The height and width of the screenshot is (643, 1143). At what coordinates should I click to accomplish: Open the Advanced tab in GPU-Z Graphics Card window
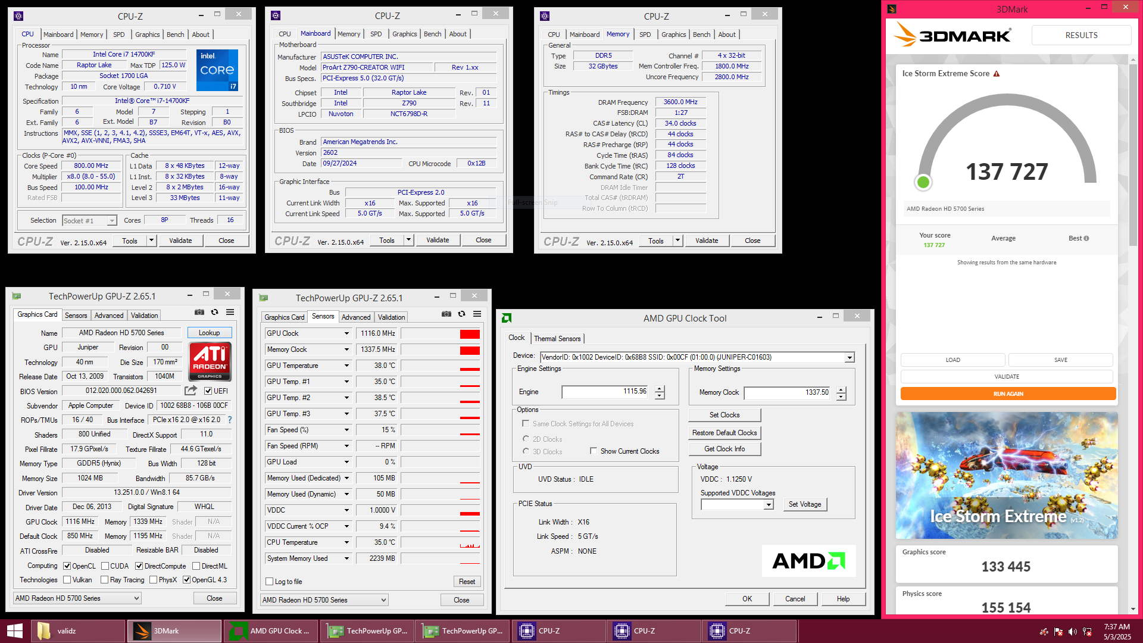(x=109, y=316)
